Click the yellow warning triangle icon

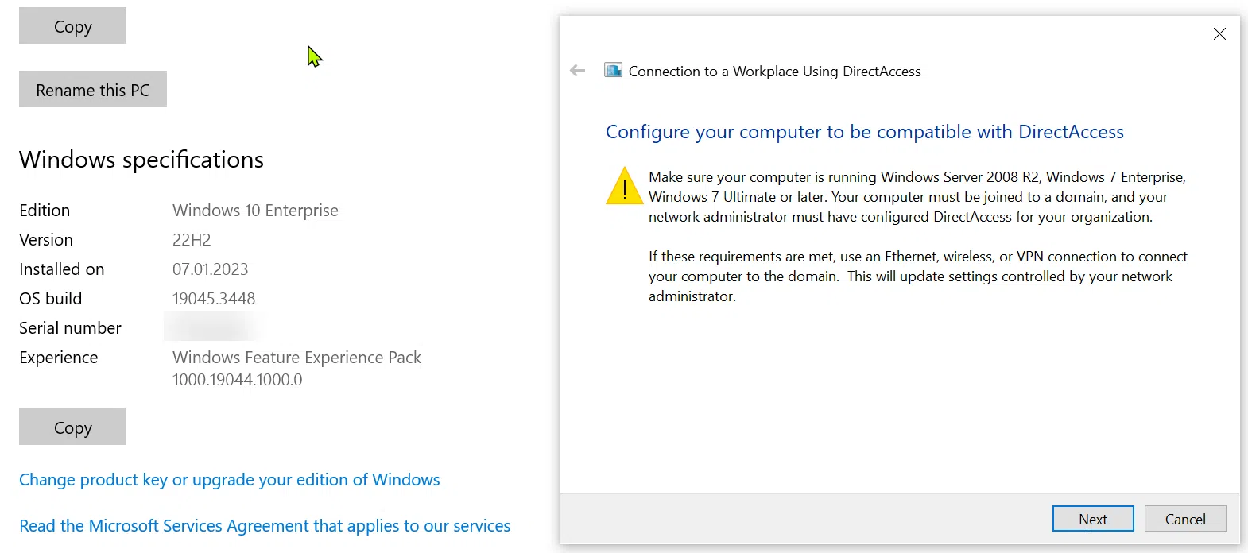(x=625, y=186)
